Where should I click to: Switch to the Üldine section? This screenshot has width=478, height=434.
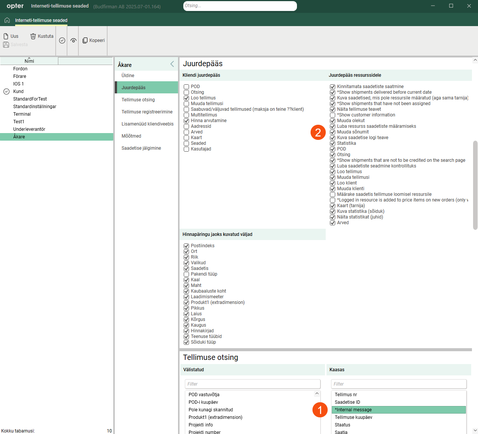click(x=128, y=76)
